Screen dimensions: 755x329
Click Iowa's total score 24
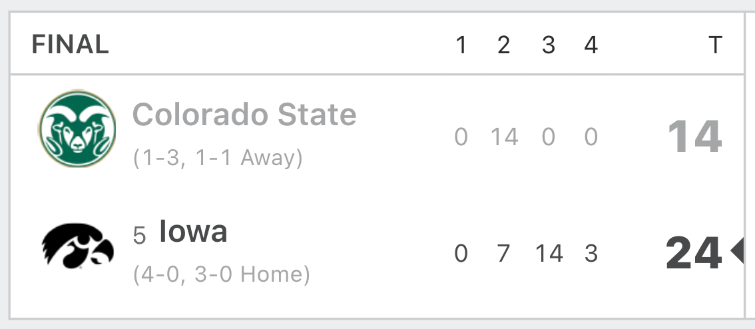[694, 253]
